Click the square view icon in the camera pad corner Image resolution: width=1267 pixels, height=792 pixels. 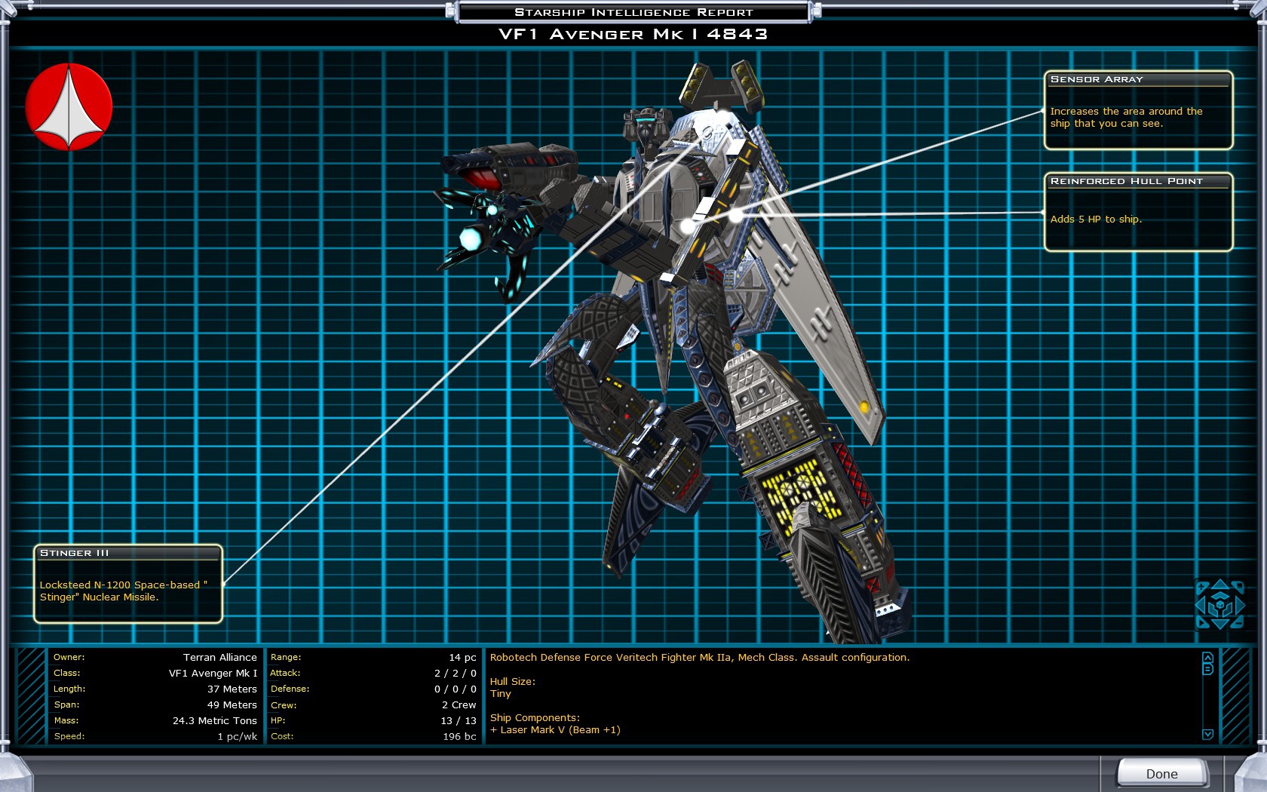pyautogui.click(x=1240, y=585)
